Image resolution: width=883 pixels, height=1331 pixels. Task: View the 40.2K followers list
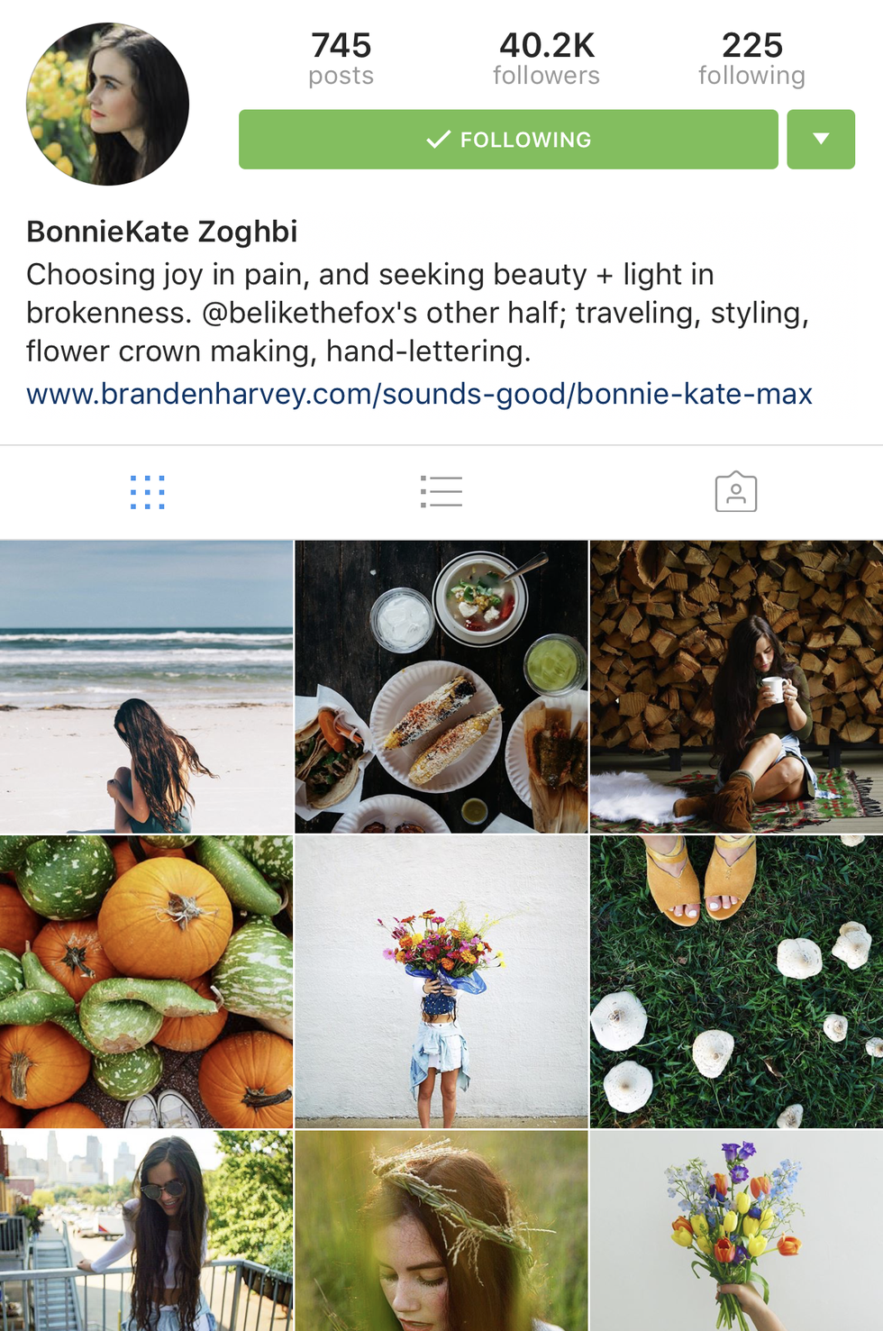[x=547, y=59]
